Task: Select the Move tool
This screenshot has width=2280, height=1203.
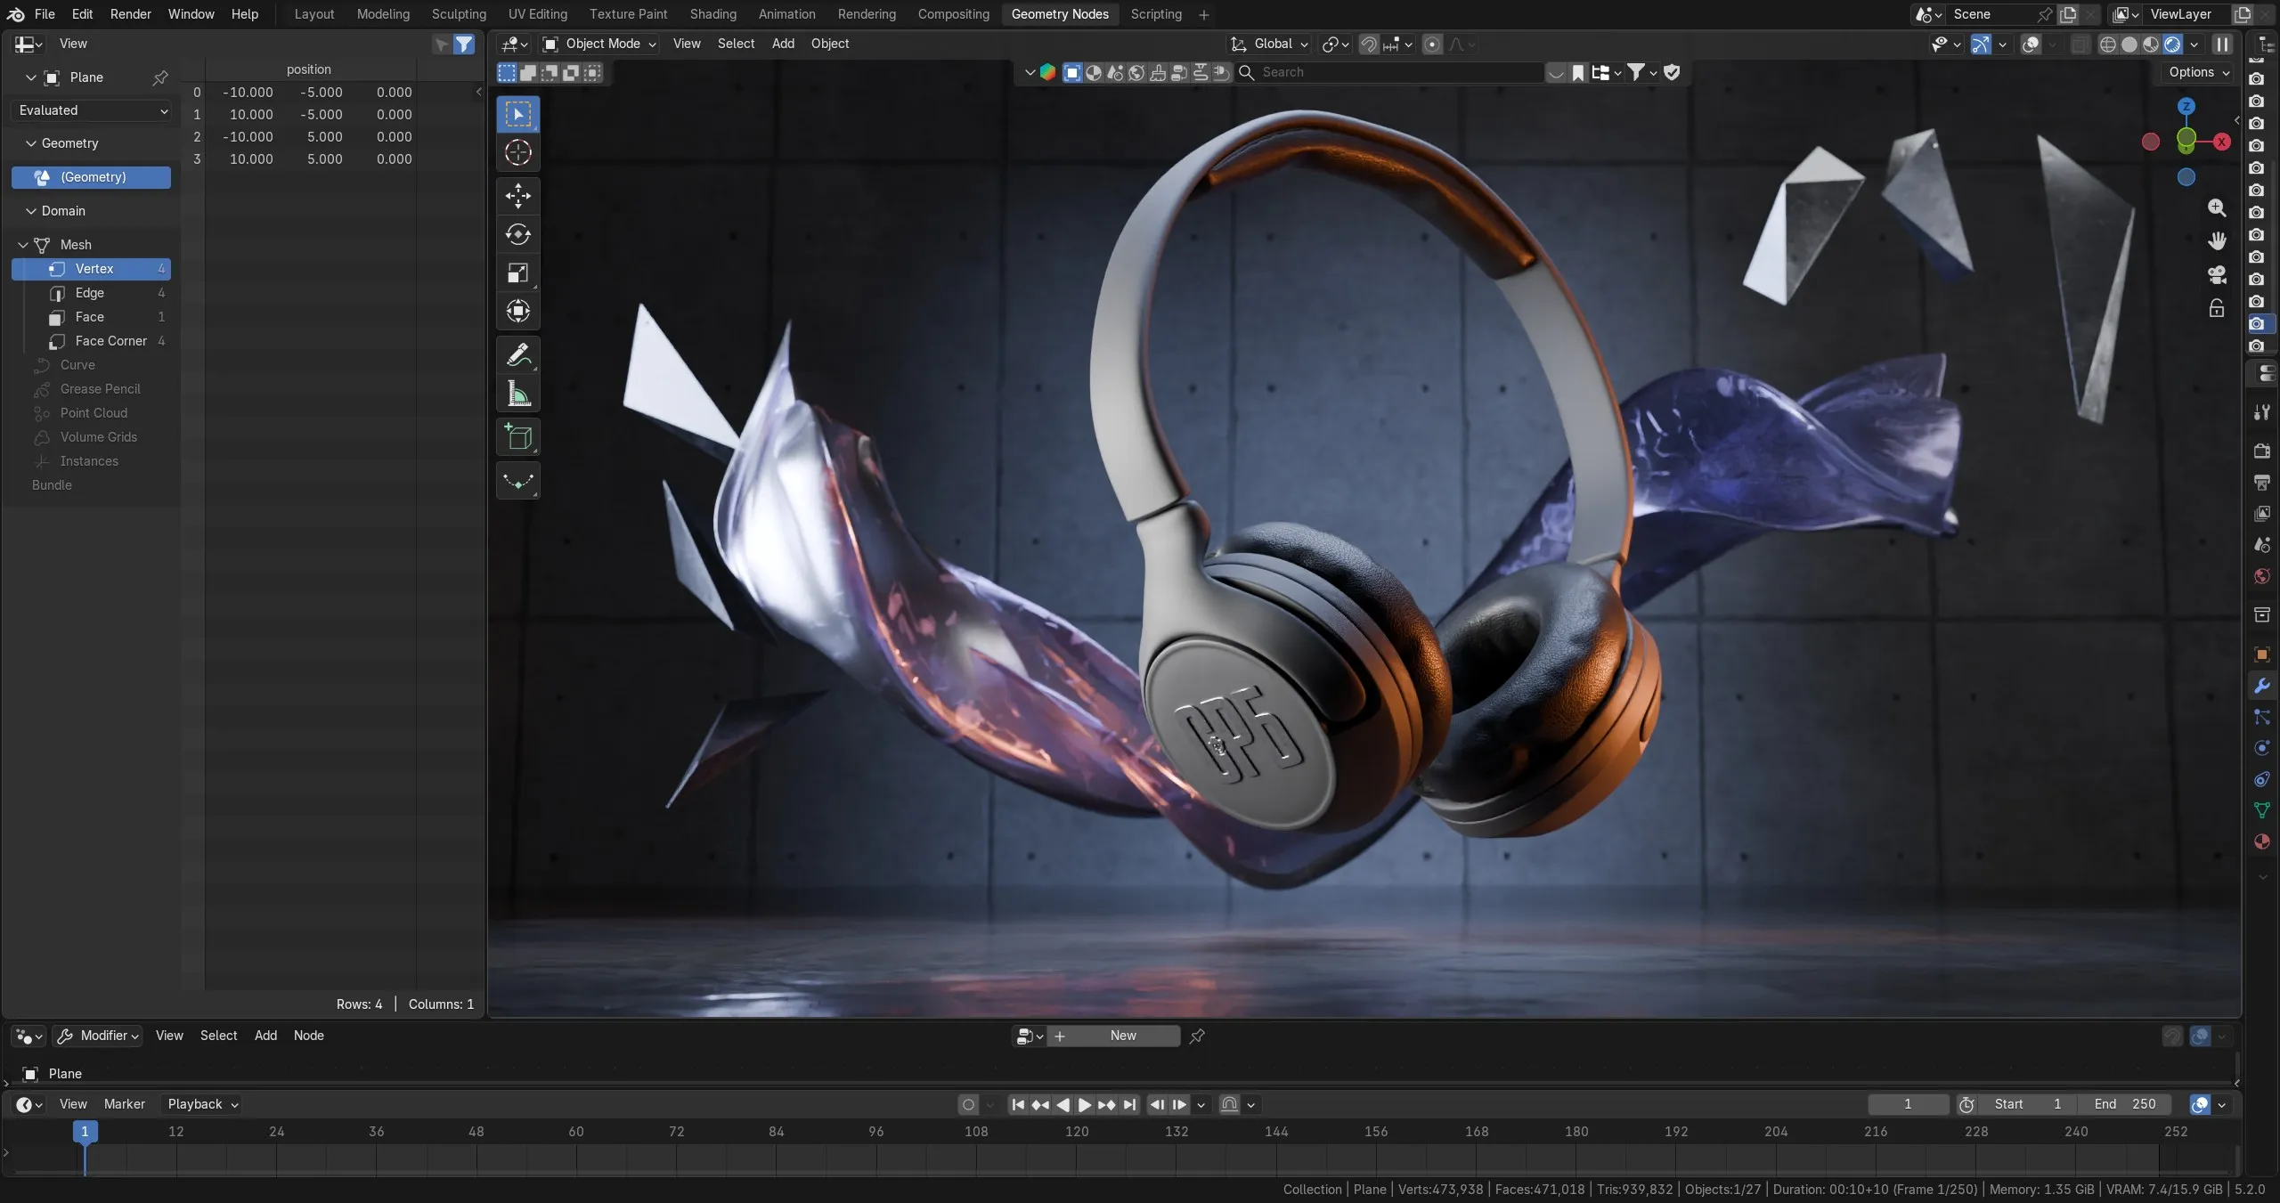Action: 517,196
